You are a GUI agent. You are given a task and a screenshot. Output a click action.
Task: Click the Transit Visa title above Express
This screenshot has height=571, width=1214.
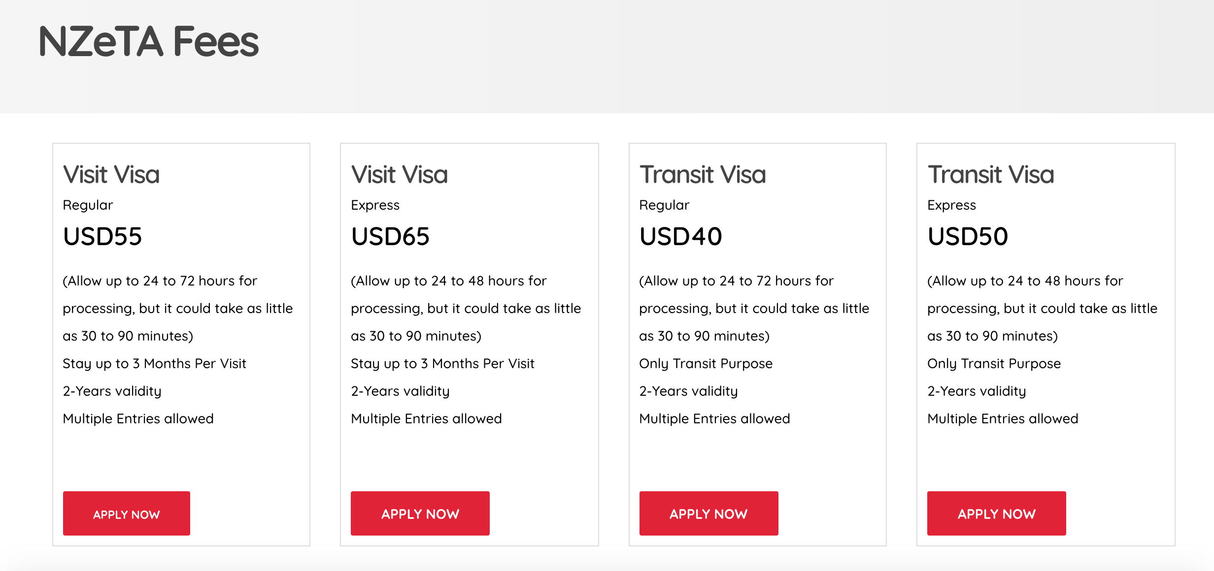(991, 175)
